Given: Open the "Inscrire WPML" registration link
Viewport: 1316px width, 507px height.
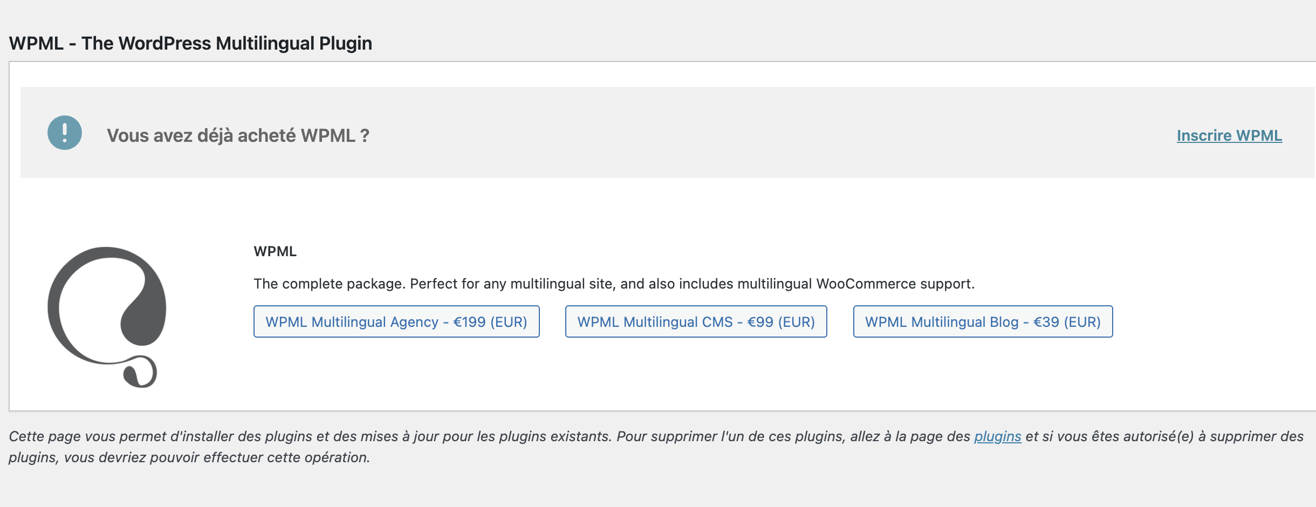Looking at the screenshot, I should (x=1229, y=135).
